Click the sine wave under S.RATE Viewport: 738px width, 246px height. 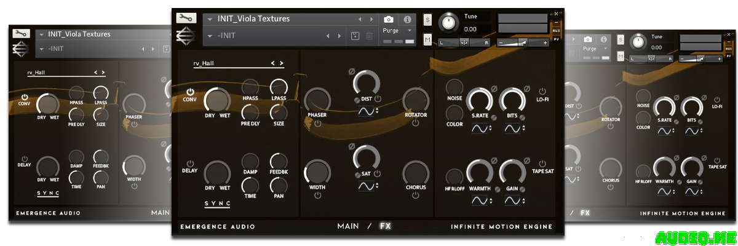tap(480, 129)
